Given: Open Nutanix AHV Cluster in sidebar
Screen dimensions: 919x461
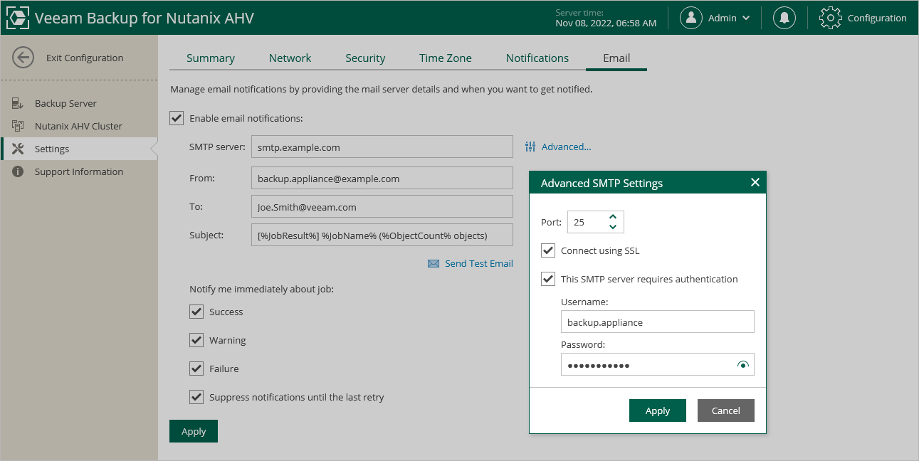Looking at the screenshot, I should [x=78, y=126].
